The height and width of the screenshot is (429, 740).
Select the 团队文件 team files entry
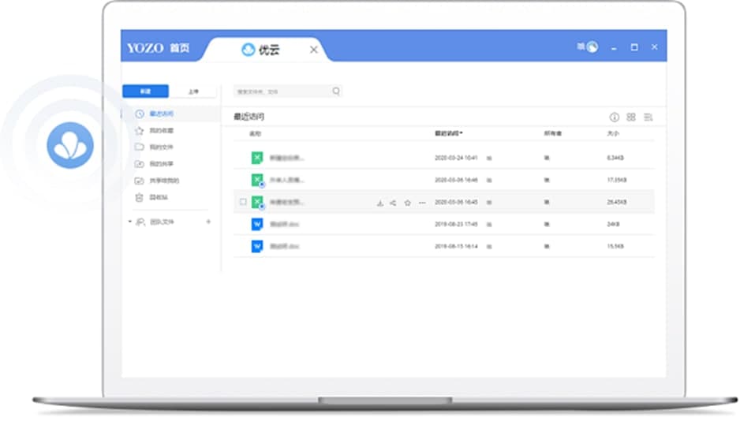tap(155, 222)
